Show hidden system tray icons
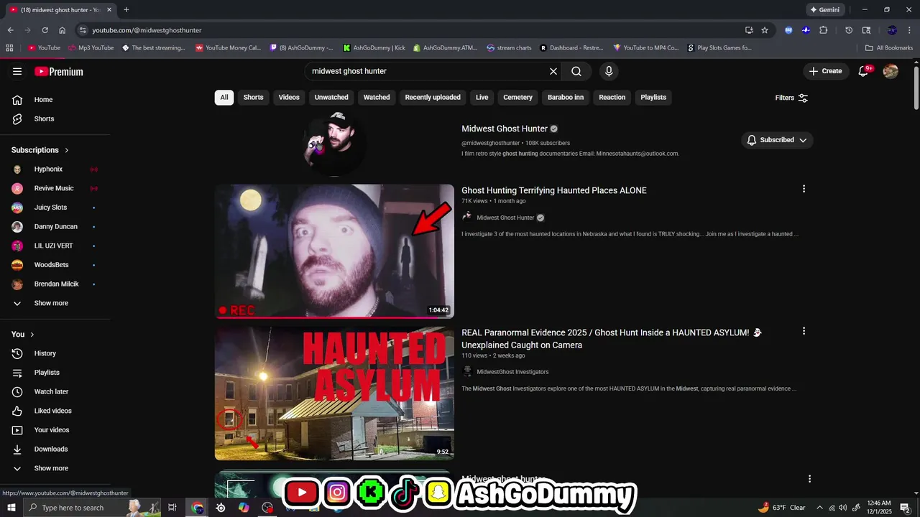 tap(819, 508)
